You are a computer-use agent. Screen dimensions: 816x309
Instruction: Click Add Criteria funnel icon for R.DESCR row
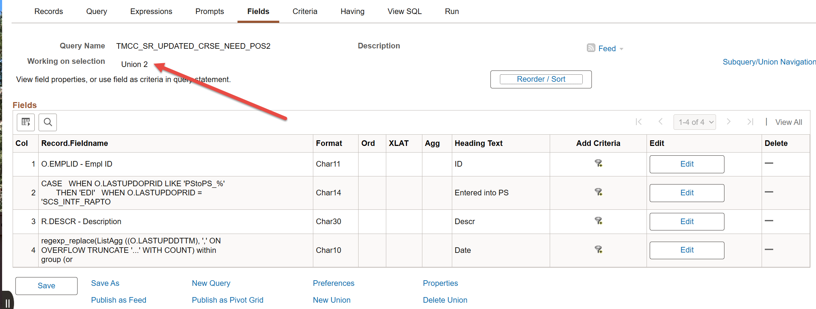tap(598, 221)
